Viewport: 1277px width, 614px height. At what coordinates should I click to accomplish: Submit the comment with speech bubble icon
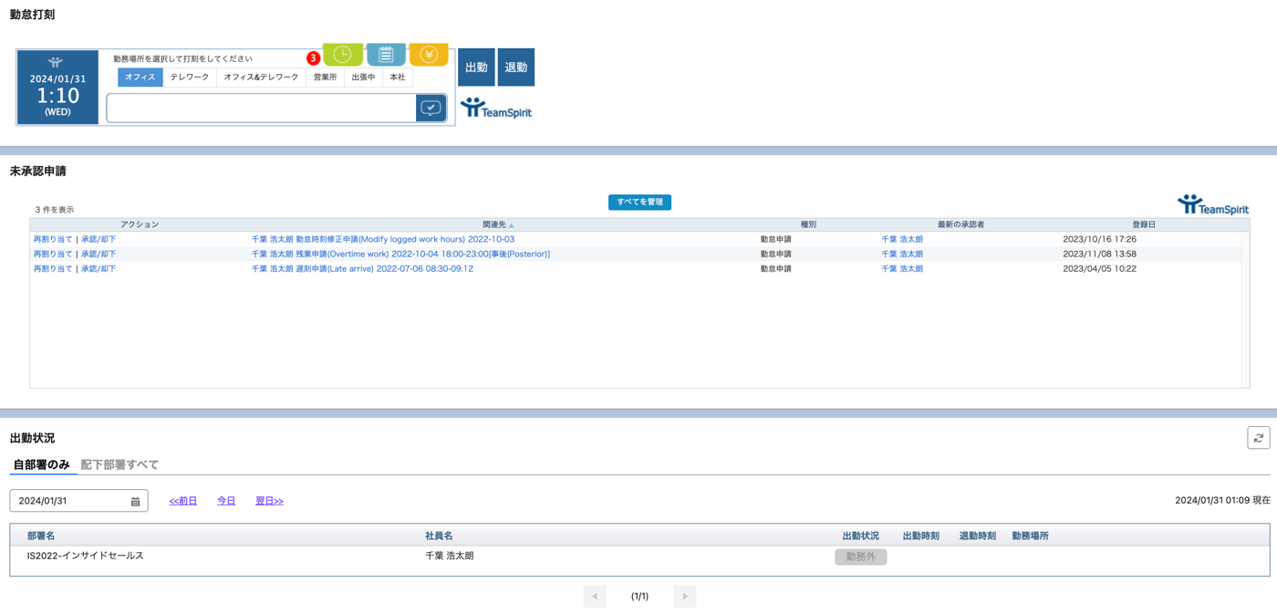431,108
